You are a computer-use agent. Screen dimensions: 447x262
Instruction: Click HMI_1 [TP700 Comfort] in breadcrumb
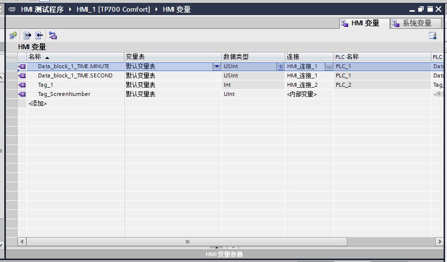click(113, 9)
